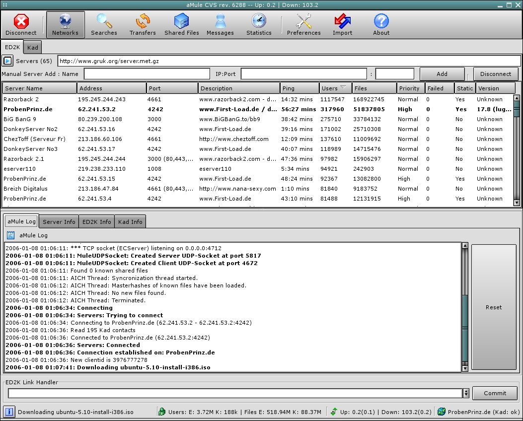Click the server.met URL input field
Screen dimensions: 523x421
[288, 61]
